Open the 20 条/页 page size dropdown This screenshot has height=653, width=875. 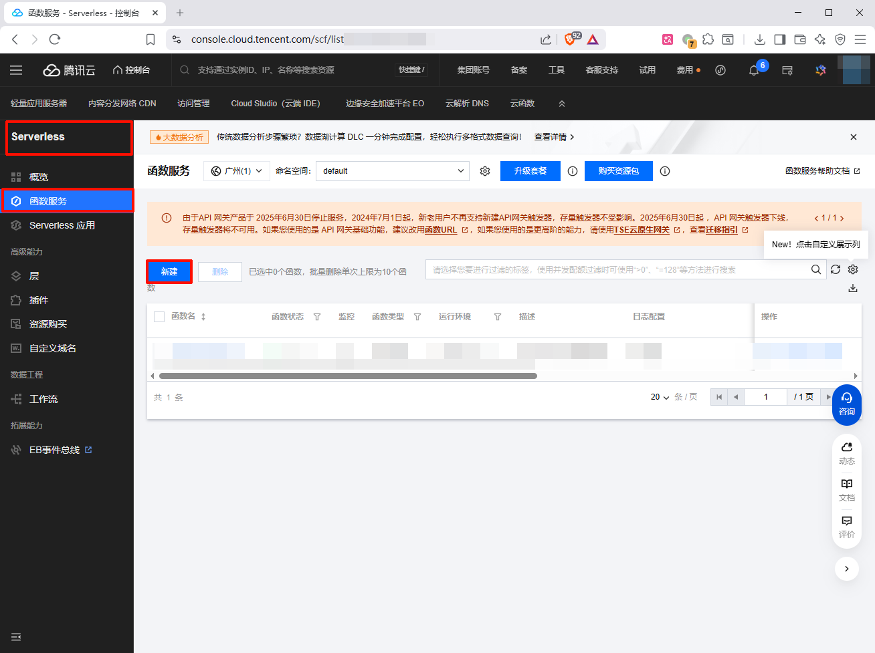click(x=660, y=397)
